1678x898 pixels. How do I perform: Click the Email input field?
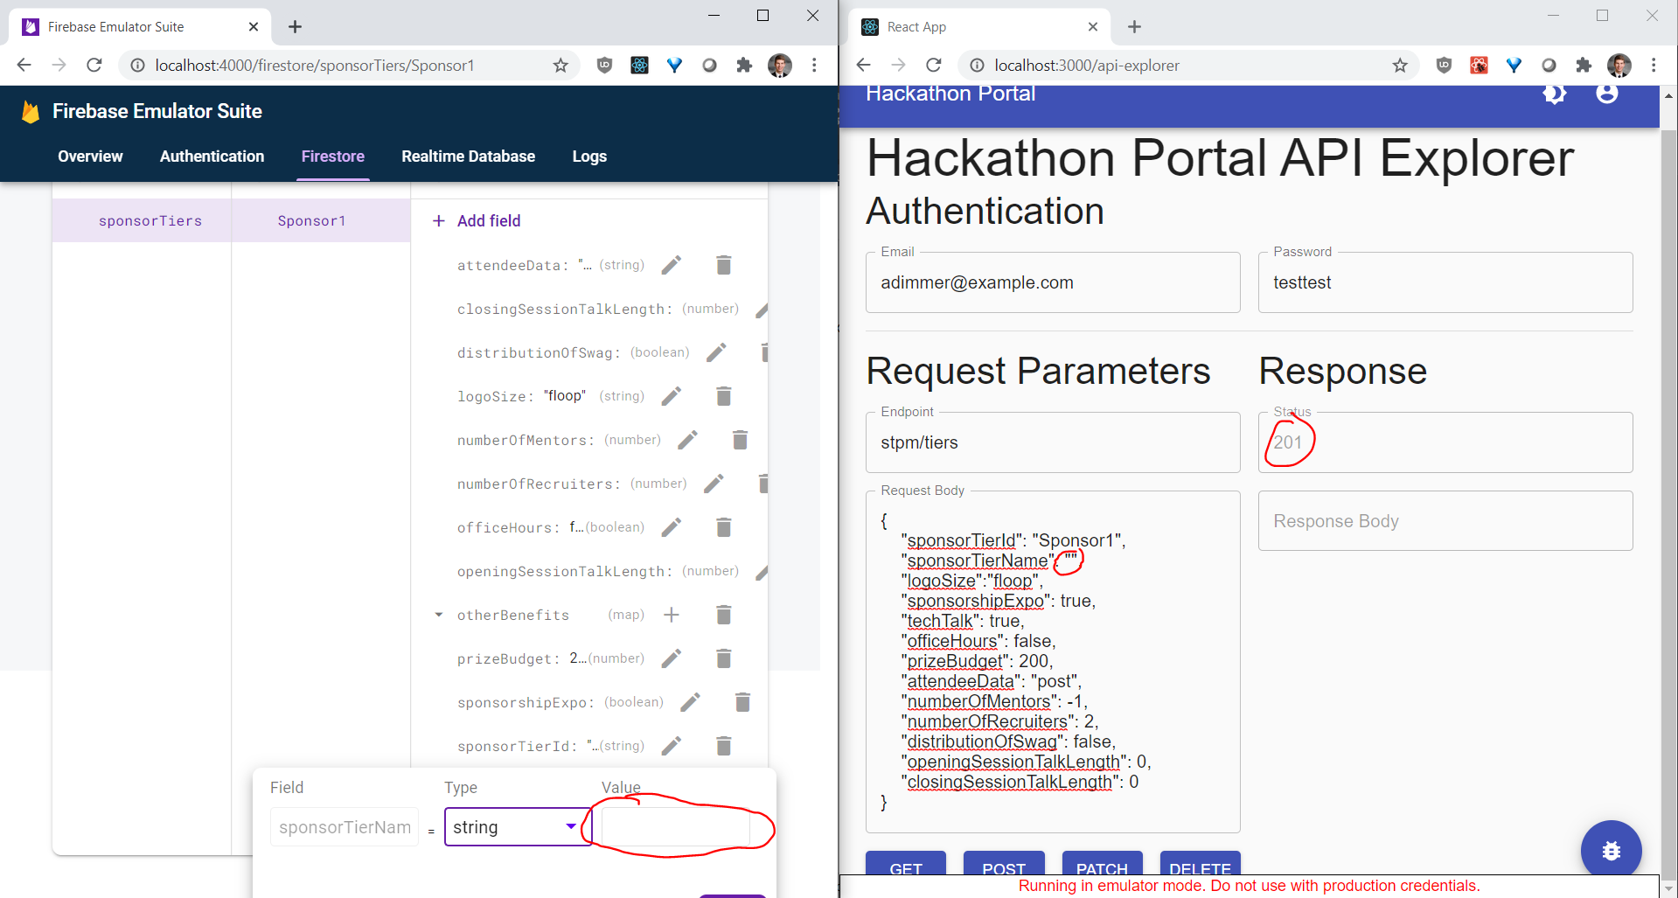click(x=1053, y=282)
